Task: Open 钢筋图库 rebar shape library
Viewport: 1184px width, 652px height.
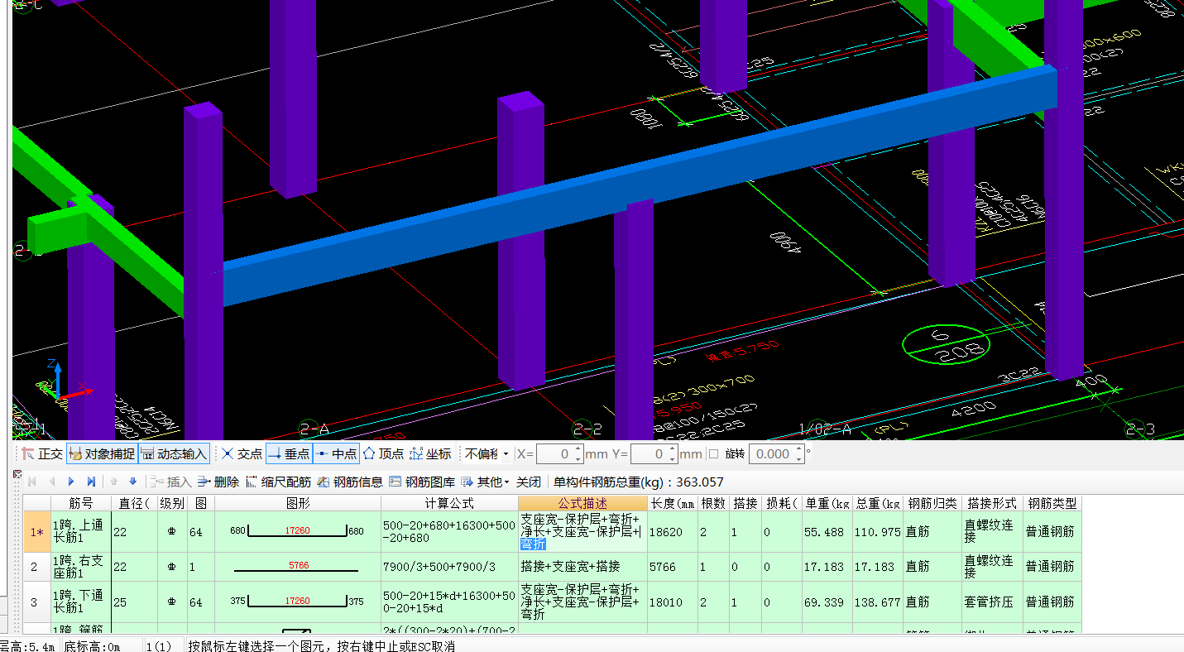Action: [x=422, y=482]
